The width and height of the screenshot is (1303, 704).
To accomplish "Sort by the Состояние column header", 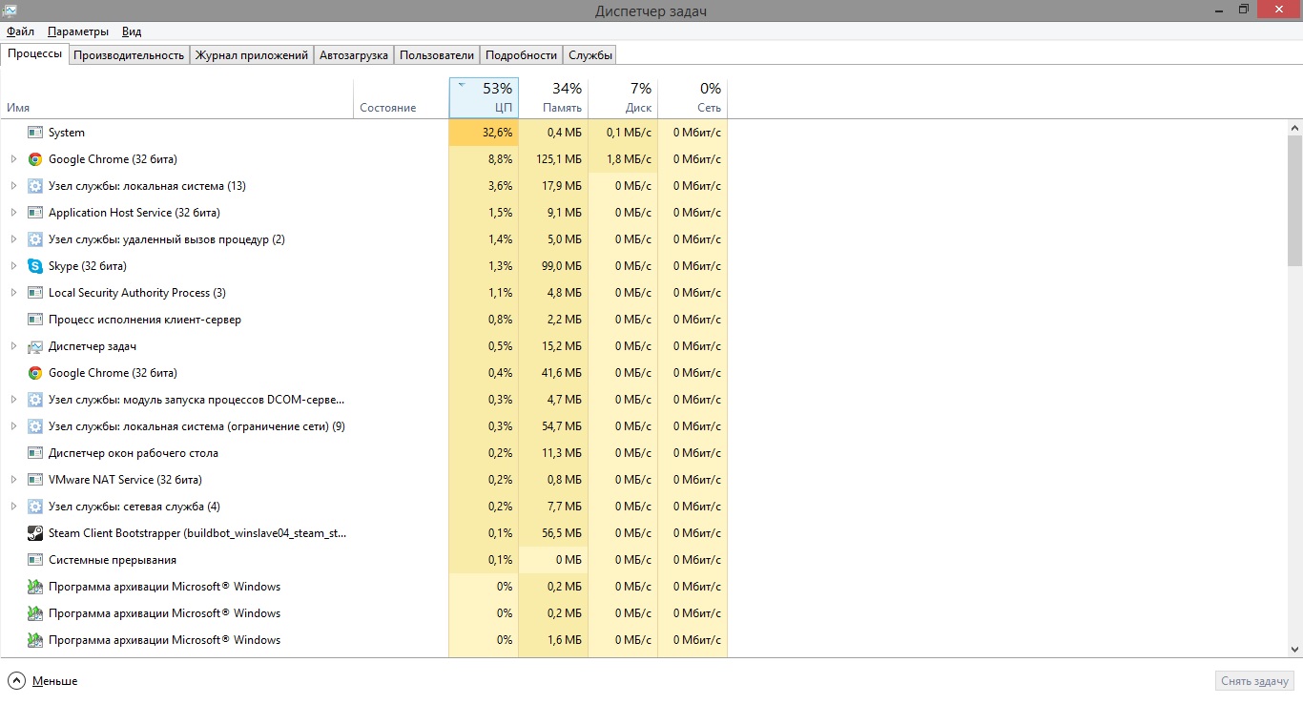I will (401, 97).
